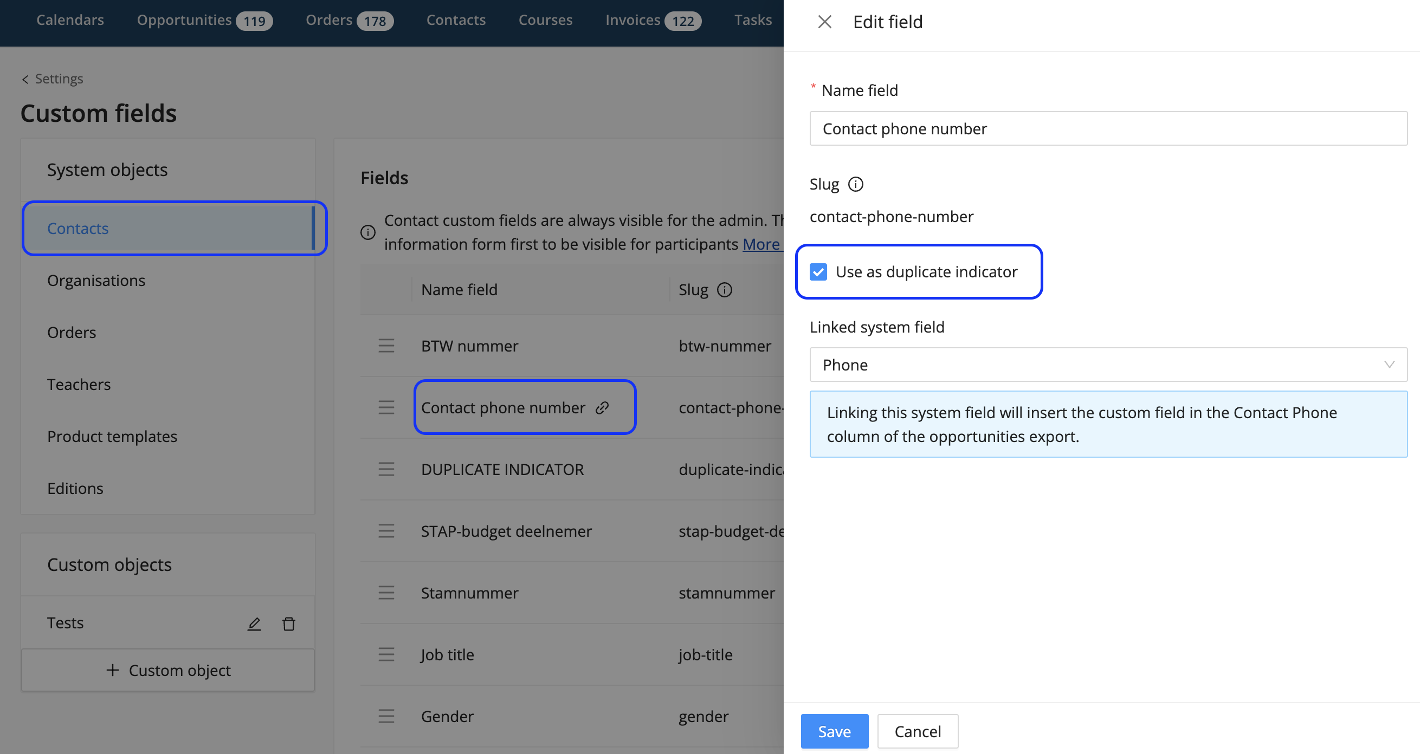Viewport: 1420px width, 754px height.
Task: Select the Tests custom object
Action: point(65,623)
